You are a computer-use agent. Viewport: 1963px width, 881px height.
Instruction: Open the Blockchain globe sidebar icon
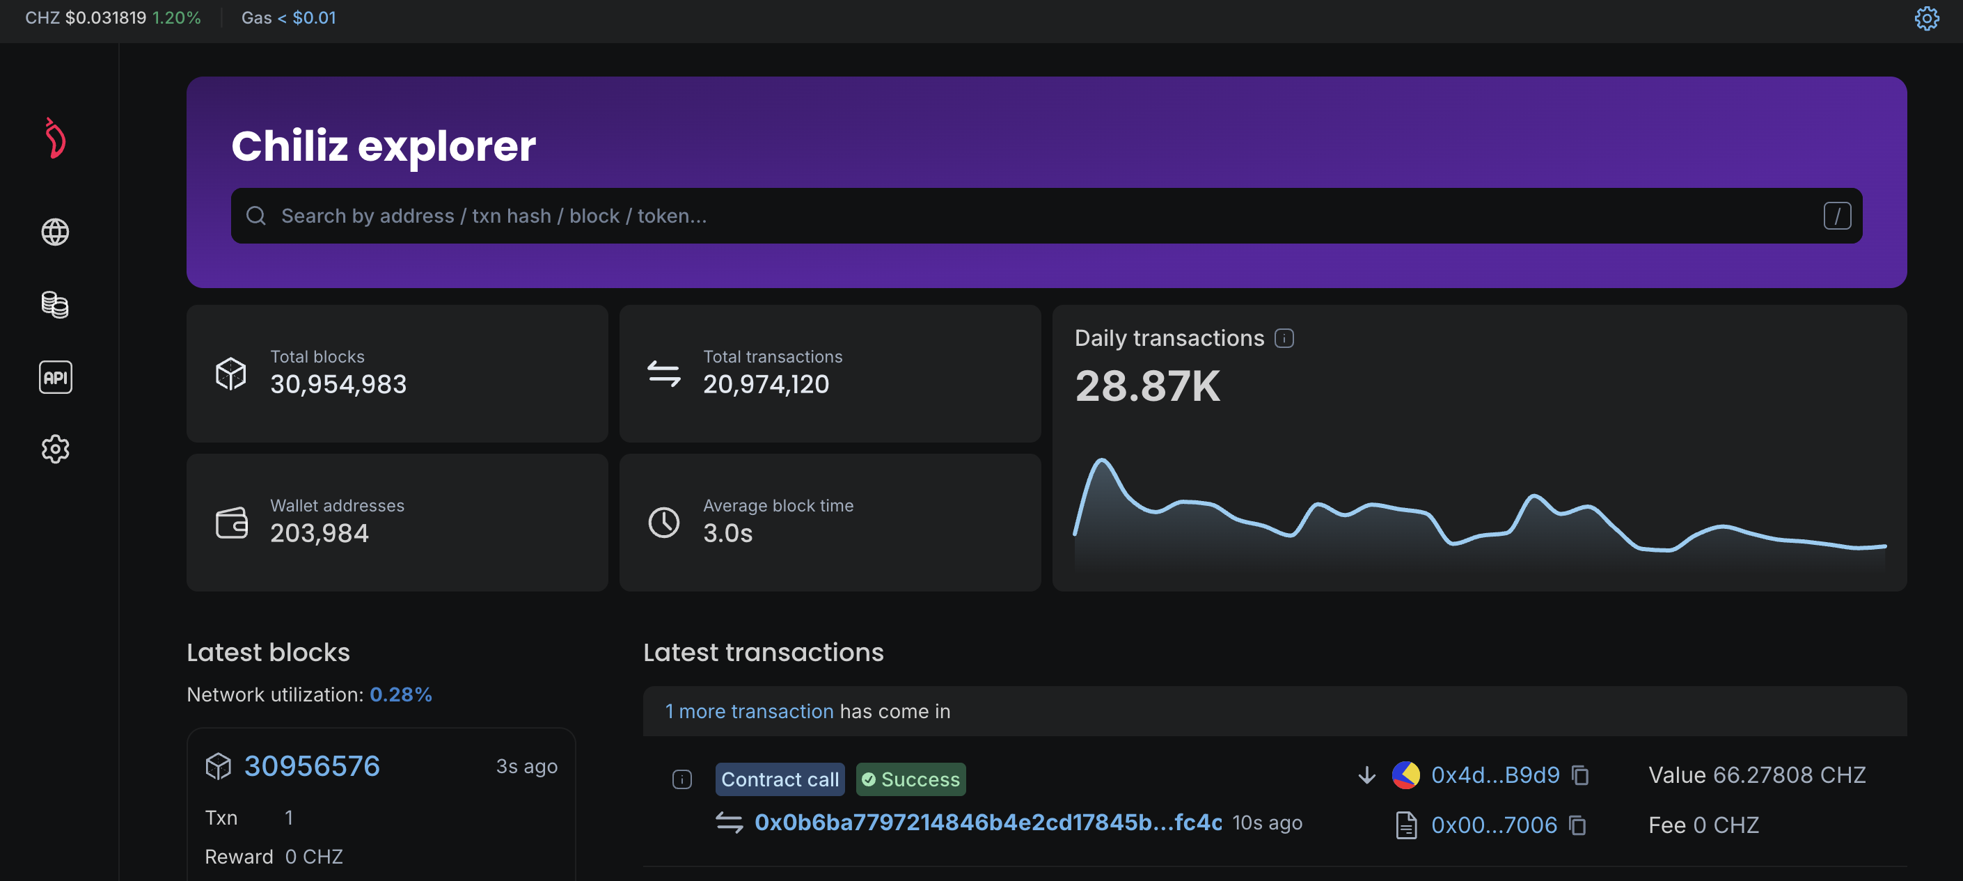55,232
